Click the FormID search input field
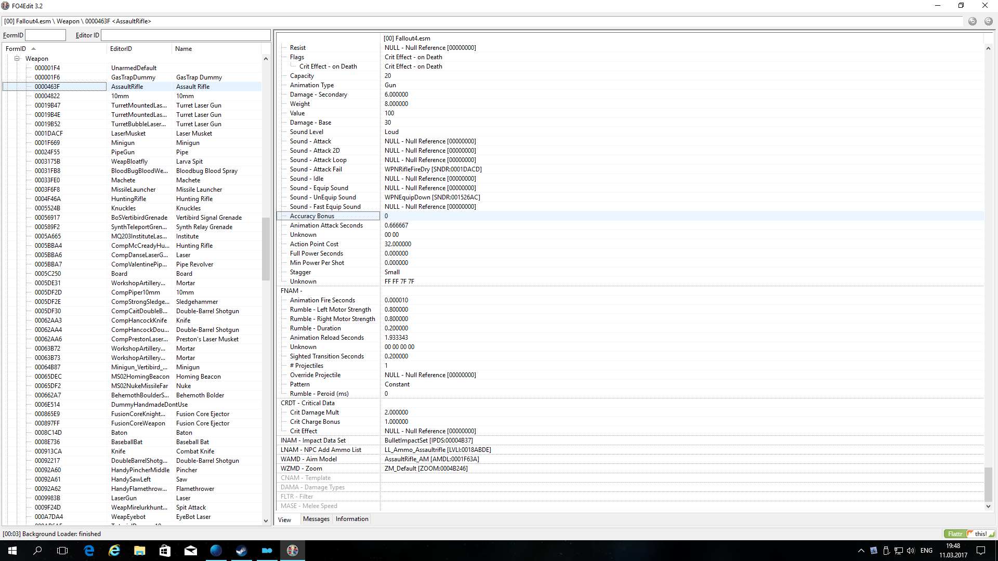The image size is (998, 561). coord(46,35)
